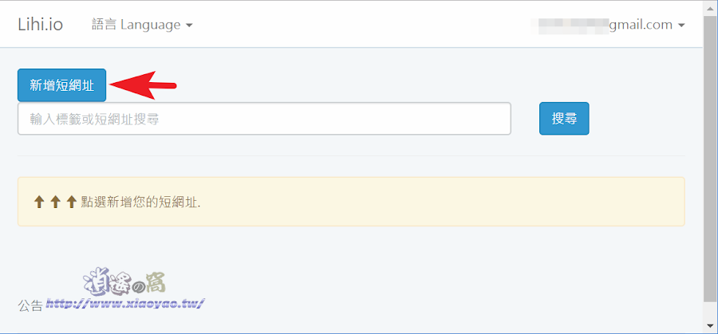Click the 點選新增您的短網址 notice text
Image resolution: width=718 pixels, height=334 pixels.
141,202
